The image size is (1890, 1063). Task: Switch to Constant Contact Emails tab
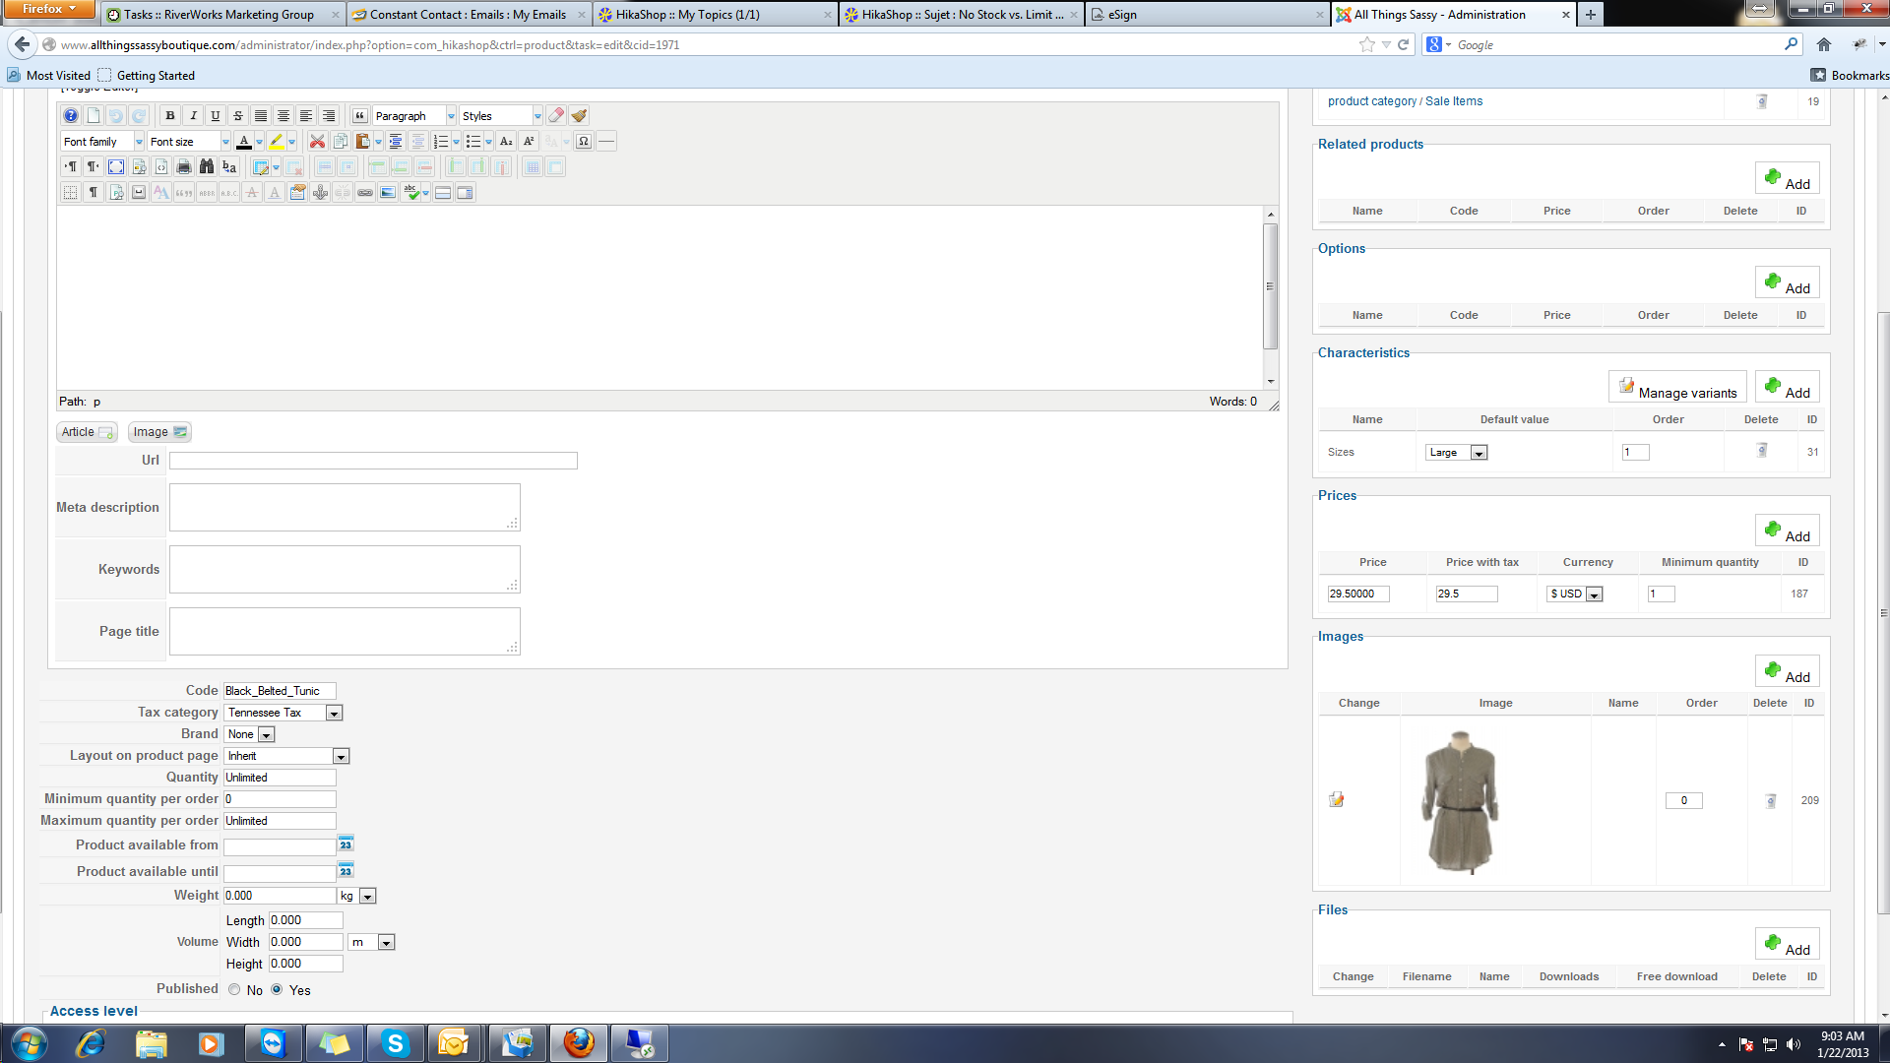[468, 15]
